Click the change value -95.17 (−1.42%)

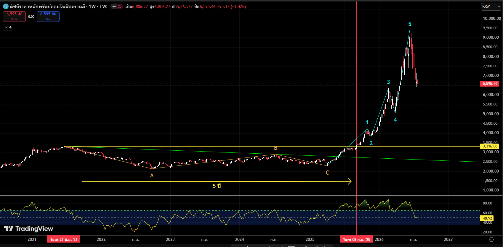coord(232,6)
